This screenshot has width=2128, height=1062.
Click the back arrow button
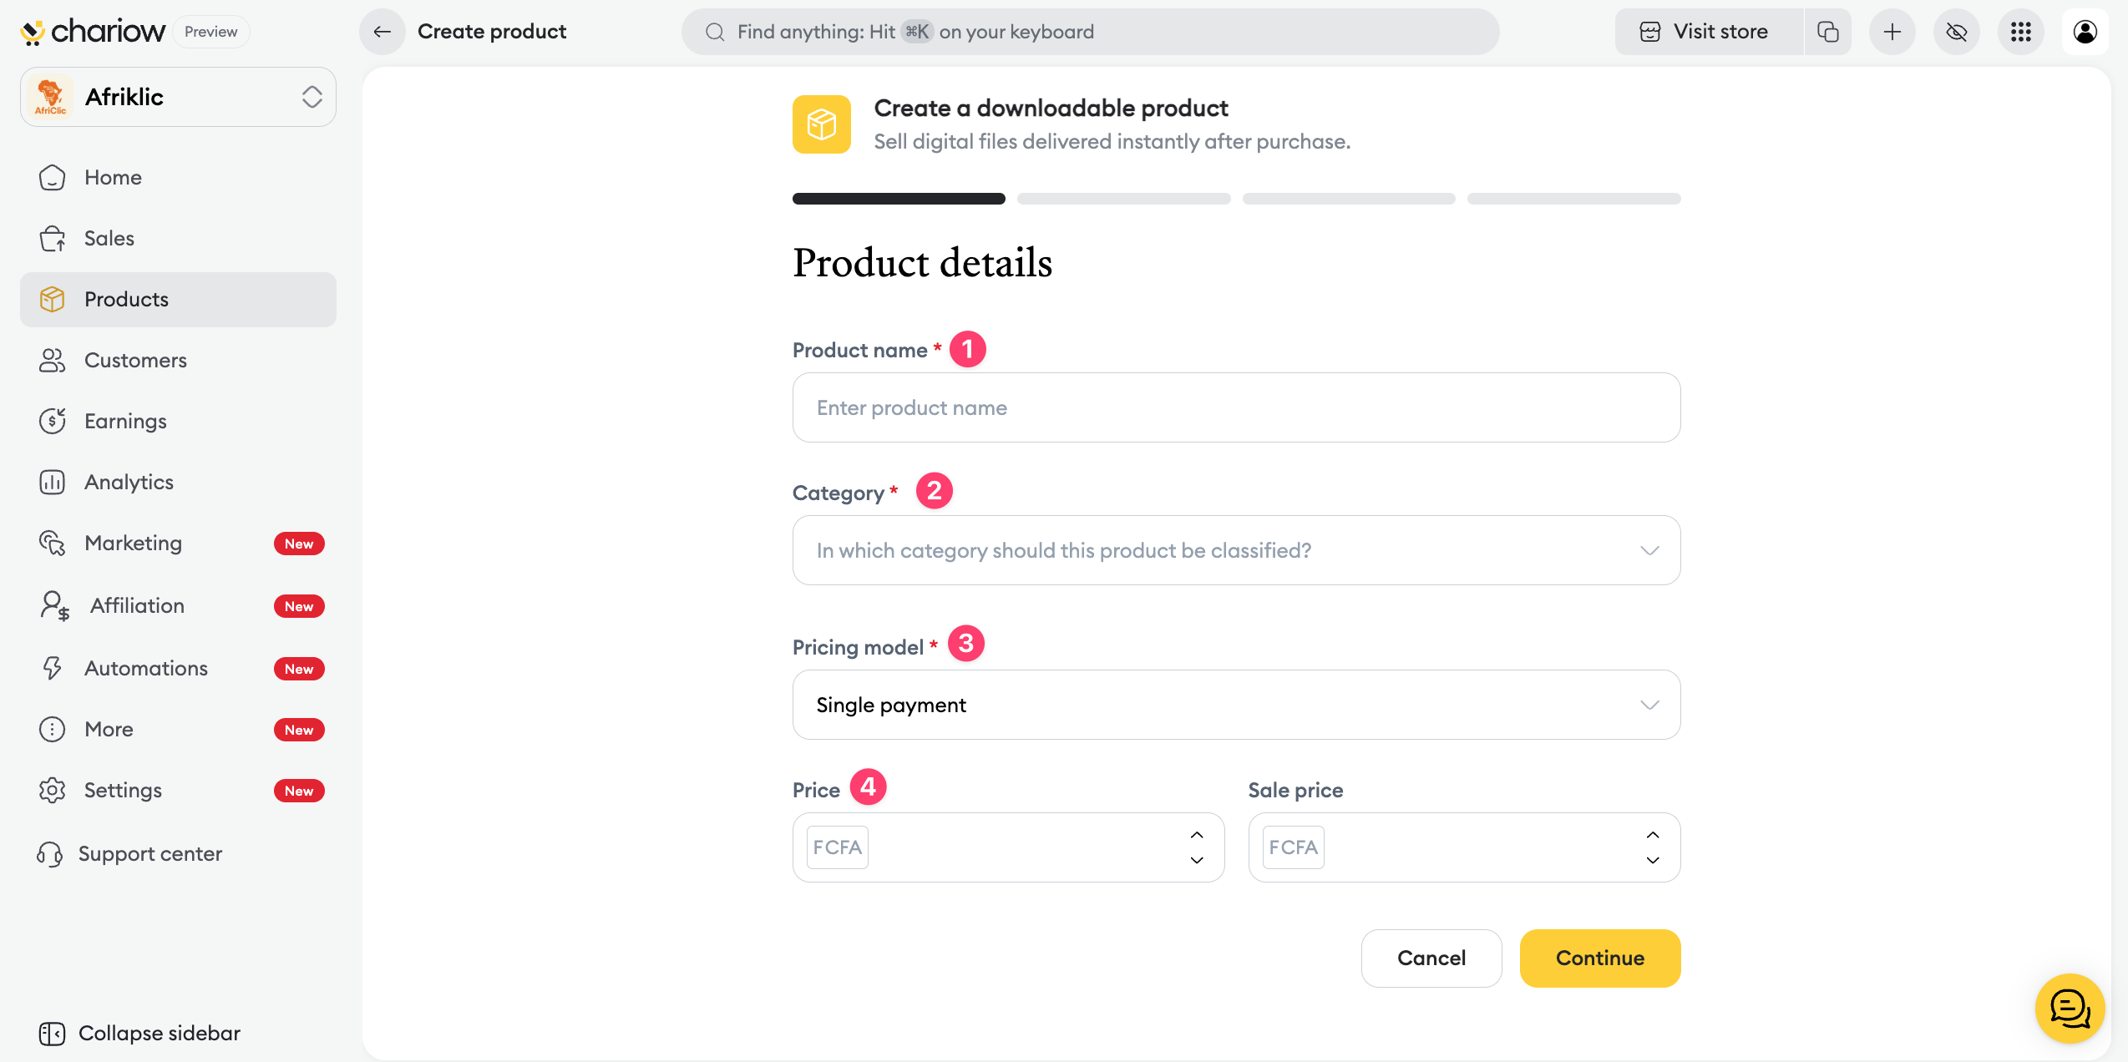tap(383, 32)
